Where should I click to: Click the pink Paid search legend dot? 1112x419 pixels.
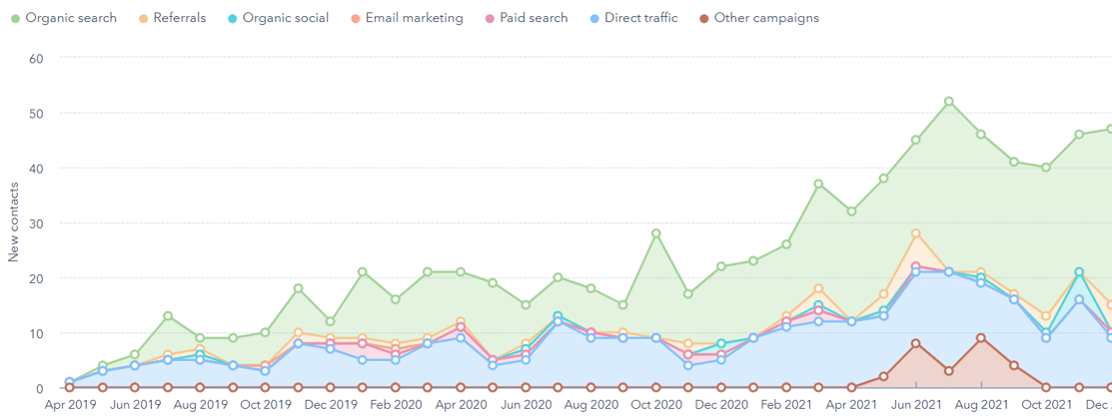pyautogui.click(x=491, y=18)
